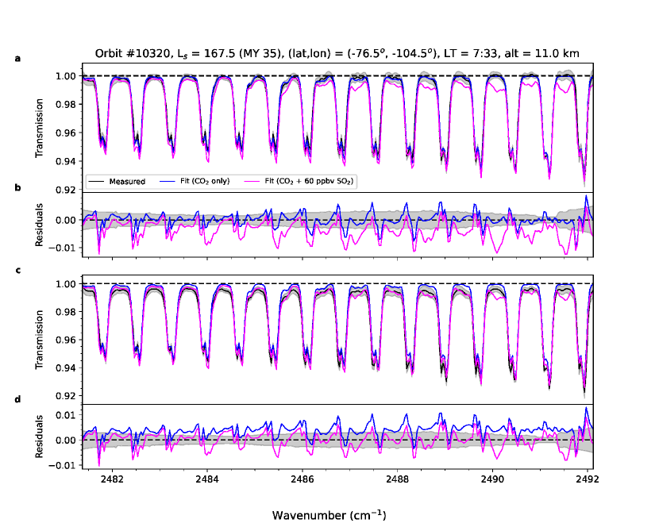The height and width of the screenshot is (527, 659).
Task: Click the "1.00" y-tick in panel a
Action: (66, 76)
